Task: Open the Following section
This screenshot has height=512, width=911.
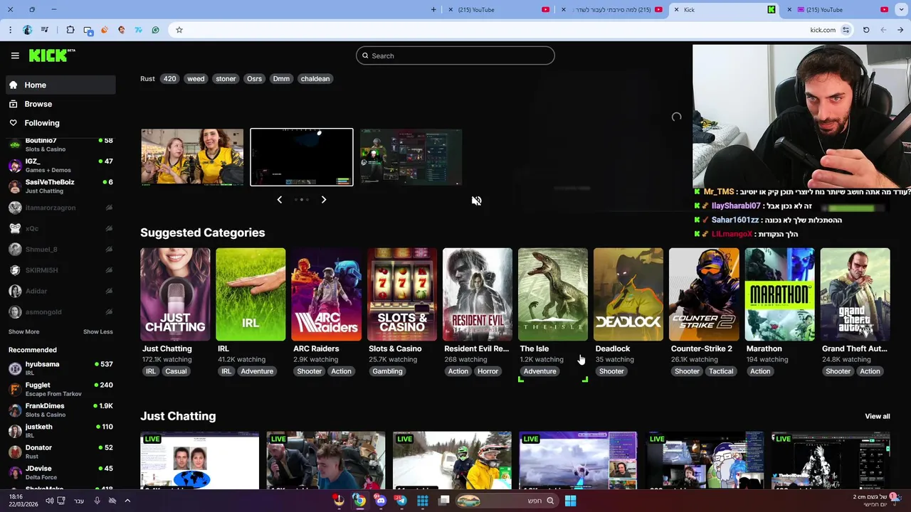Action: pyautogui.click(x=60, y=123)
